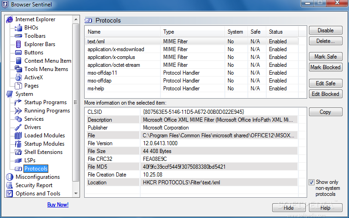Click the BHOs icon in sidebar
Screen dimensions: 349x218
point(18,28)
